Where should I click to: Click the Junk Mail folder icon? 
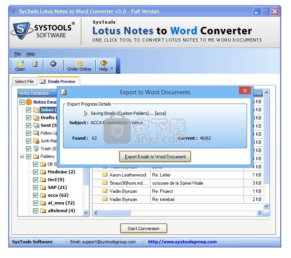click(x=36, y=141)
